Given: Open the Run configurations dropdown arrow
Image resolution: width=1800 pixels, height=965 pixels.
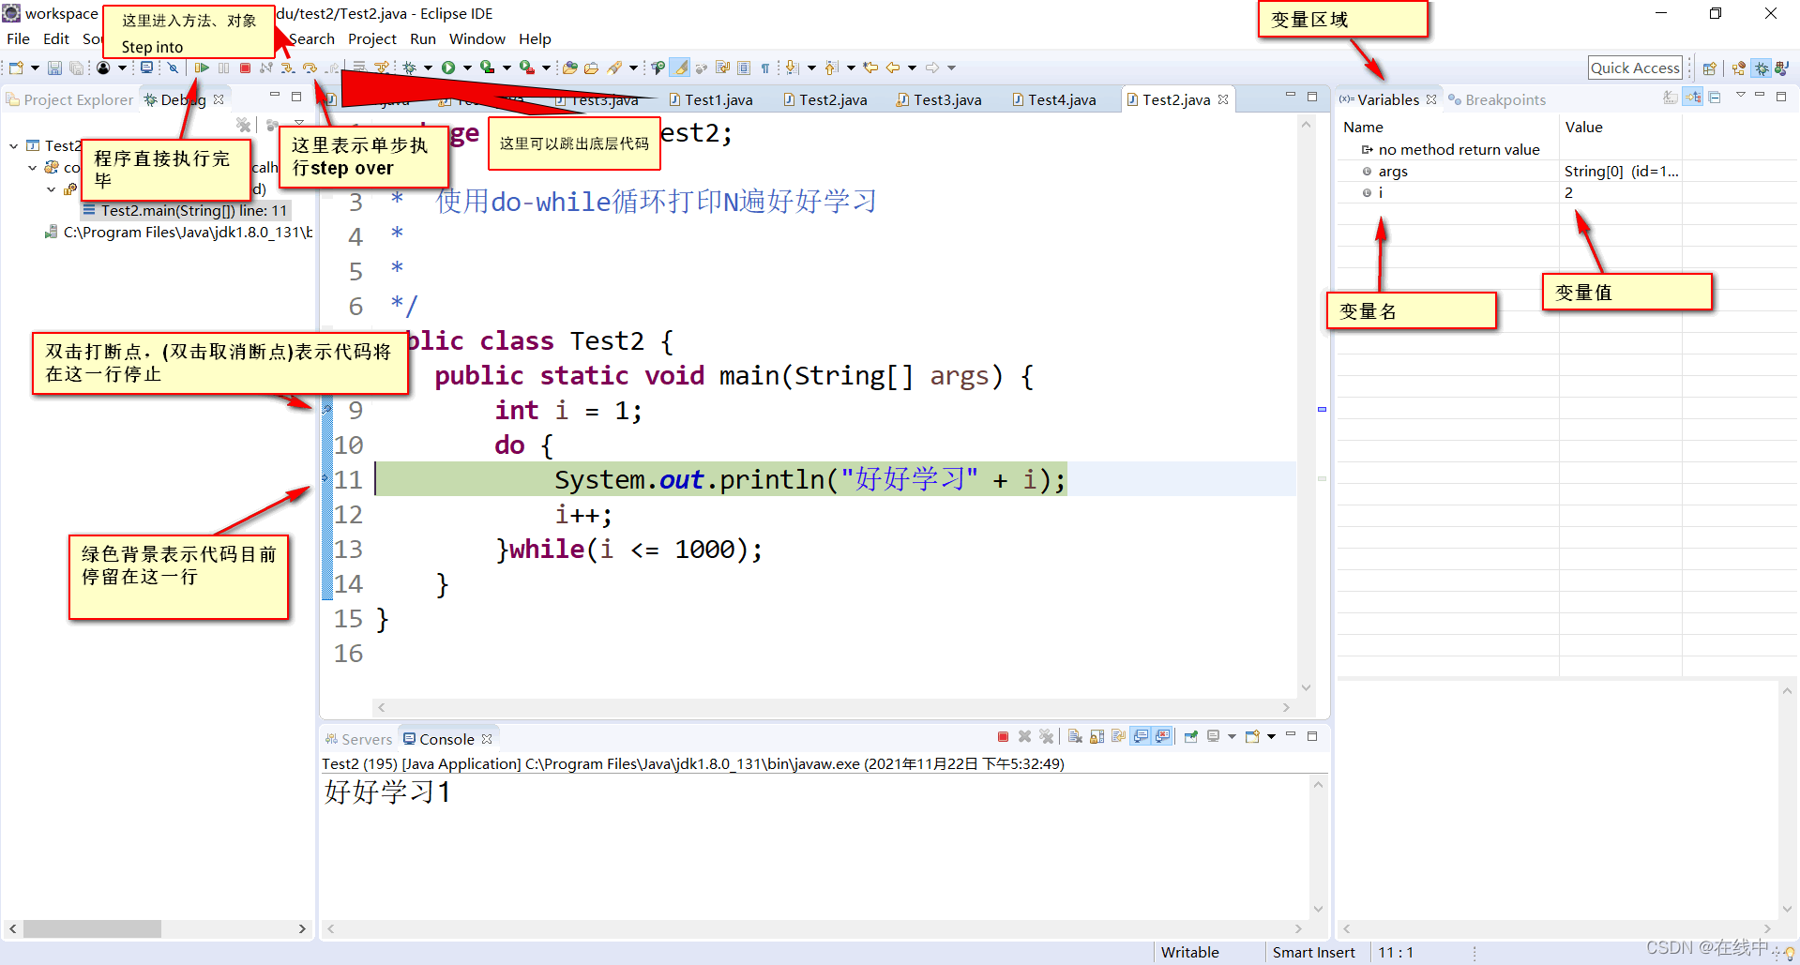Looking at the screenshot, I should (467, 68).
